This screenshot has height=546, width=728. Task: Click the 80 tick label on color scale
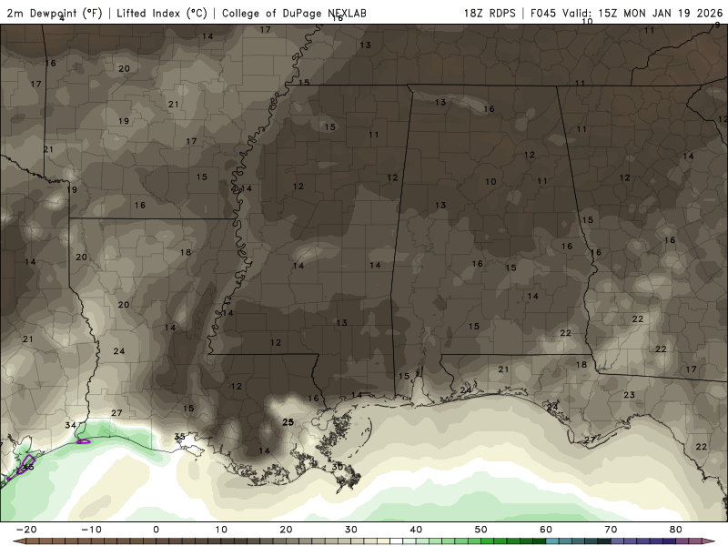[x=676, y=530]
